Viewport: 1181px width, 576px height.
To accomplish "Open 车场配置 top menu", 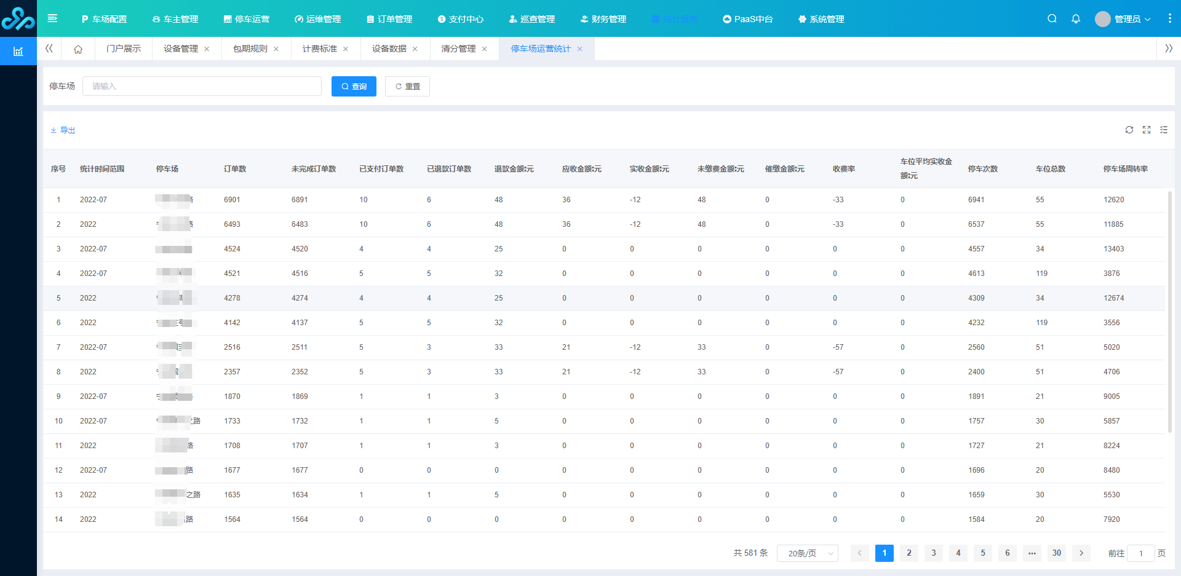I will pos(104,19).
